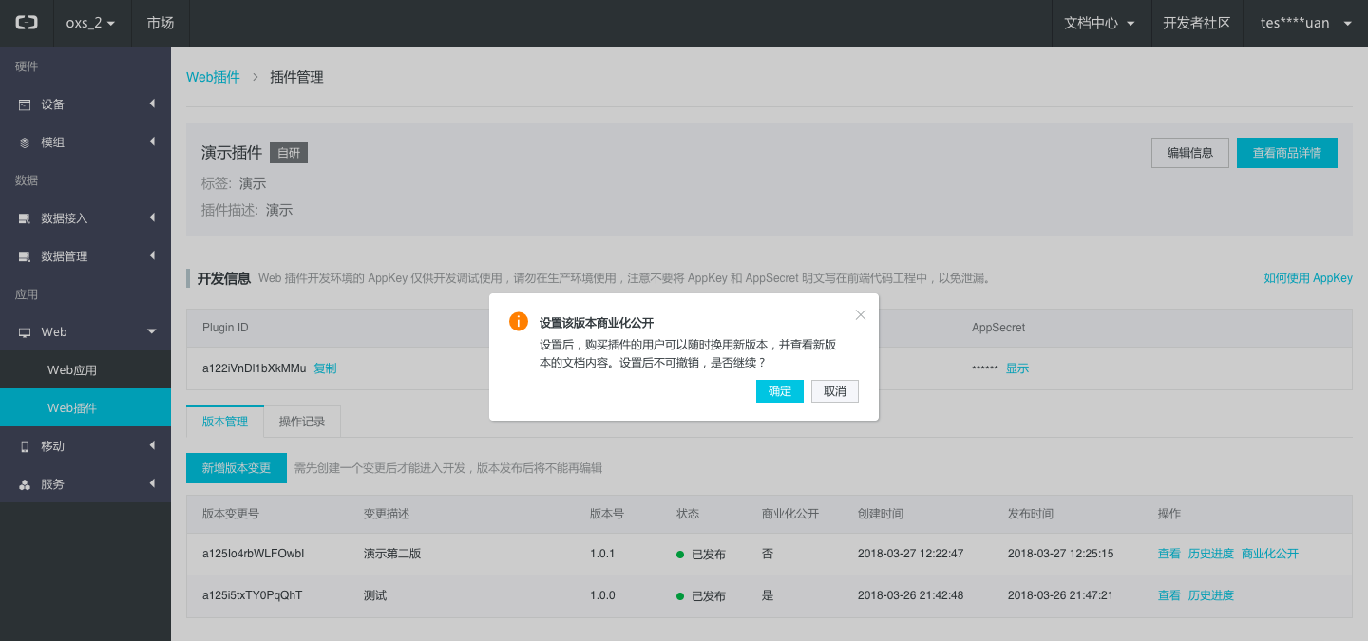Cancel dialog with 取消 button
Screen dimensions: 1368x641
click(x=835, y=391)
